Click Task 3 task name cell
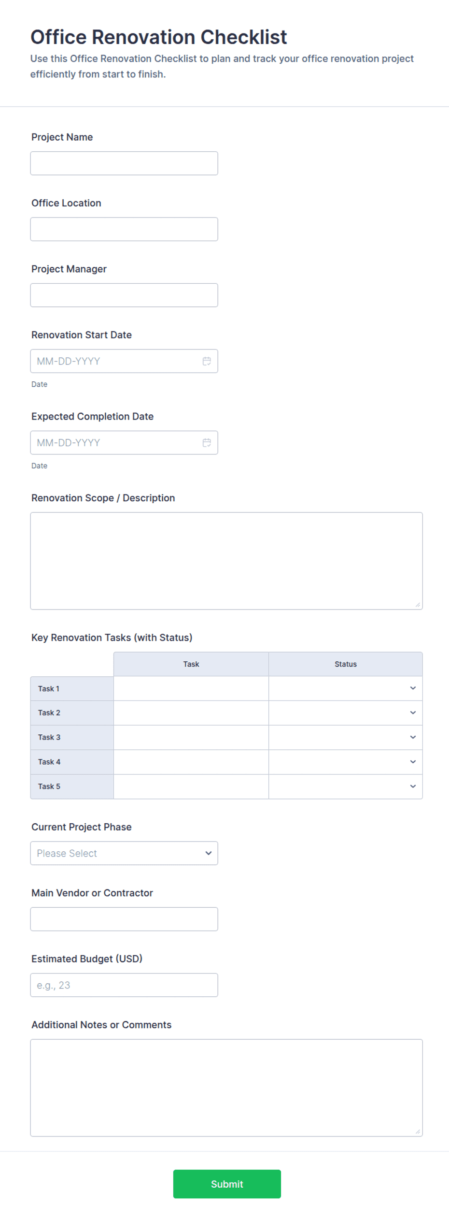Screen dimensions: 449x1222 [x=191, y=738]
